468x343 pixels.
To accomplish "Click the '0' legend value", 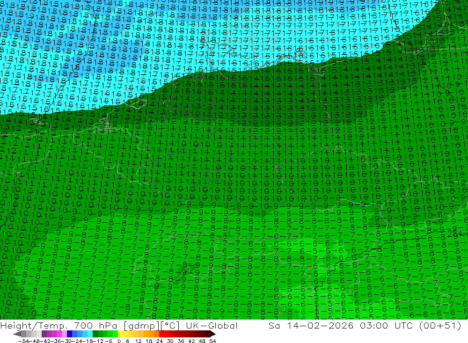I will click(x=119, y=341).
